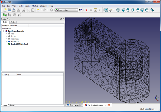Collapse the PartDesignExample document node

(x=3, y=31)
